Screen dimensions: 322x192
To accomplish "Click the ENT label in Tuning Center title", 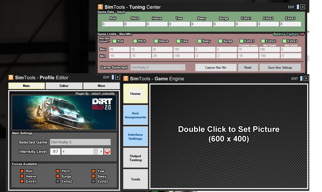I will tap(291, 7).
